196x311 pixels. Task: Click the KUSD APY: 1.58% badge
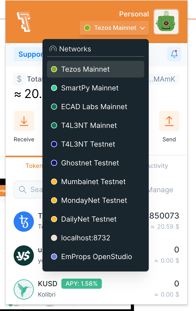82,284
